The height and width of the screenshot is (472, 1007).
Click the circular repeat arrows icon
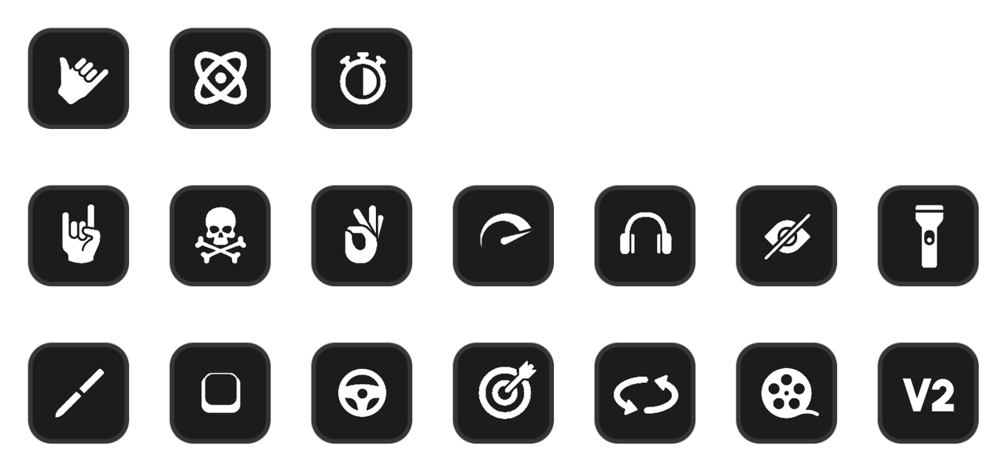coord(645,393)
